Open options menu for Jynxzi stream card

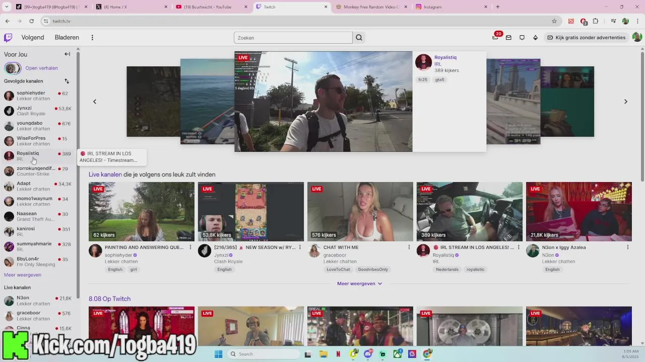tap(300, 247)
